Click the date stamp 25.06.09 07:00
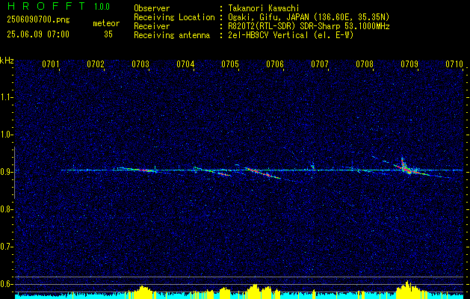 pos(38,34)
